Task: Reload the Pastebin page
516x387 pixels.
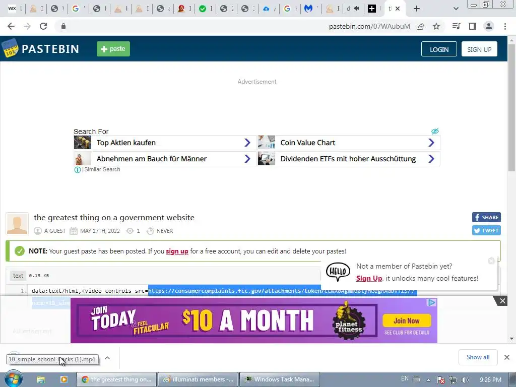Action: click(43, 26)
